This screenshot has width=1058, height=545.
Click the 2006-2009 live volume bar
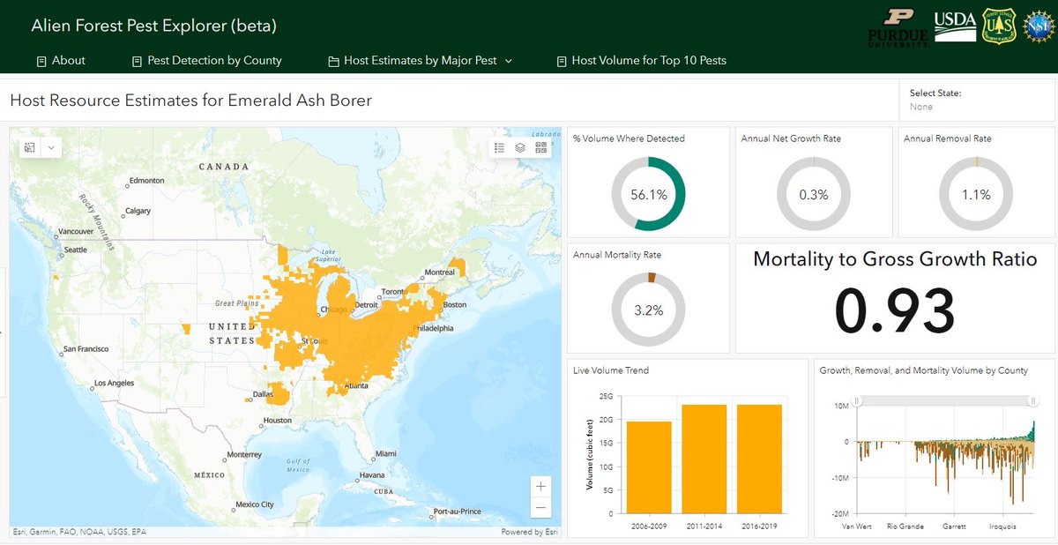coord(649,467)
